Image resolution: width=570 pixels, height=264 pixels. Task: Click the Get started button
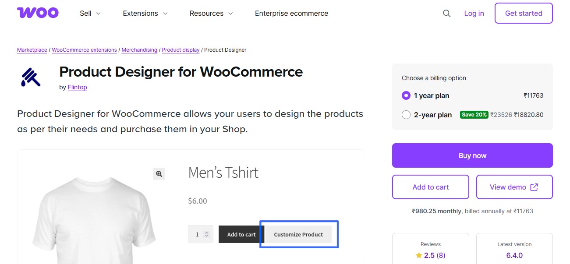(523, 13)
